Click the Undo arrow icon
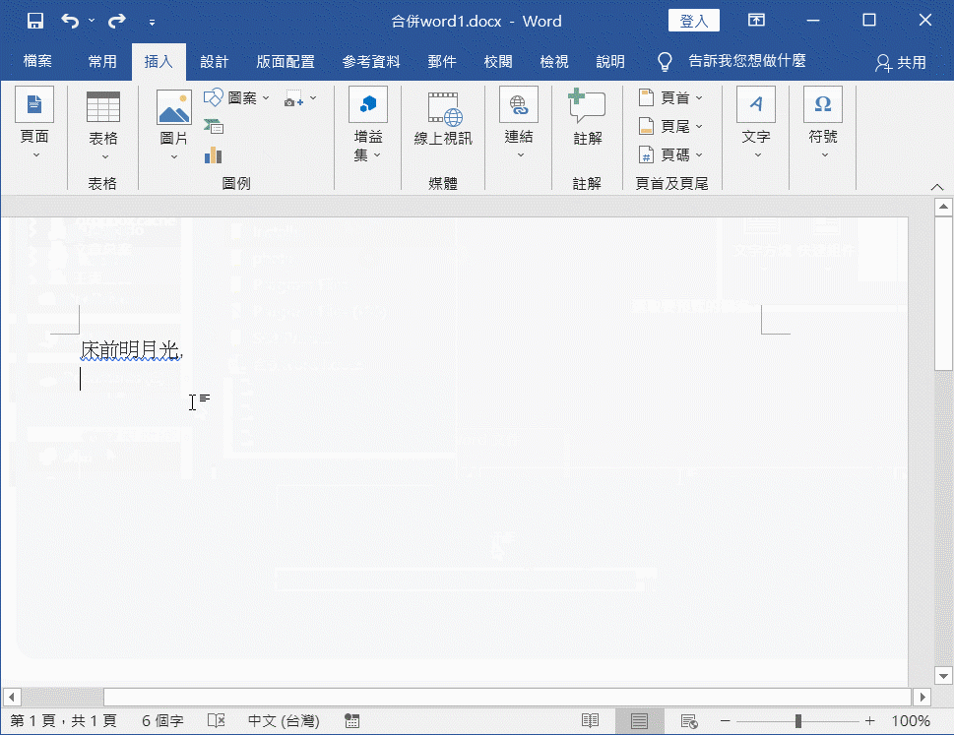Viewport: 954px width, 735px height. point(70,21)
